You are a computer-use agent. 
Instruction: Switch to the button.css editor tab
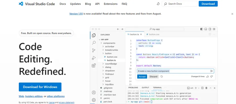coord(153,34)
